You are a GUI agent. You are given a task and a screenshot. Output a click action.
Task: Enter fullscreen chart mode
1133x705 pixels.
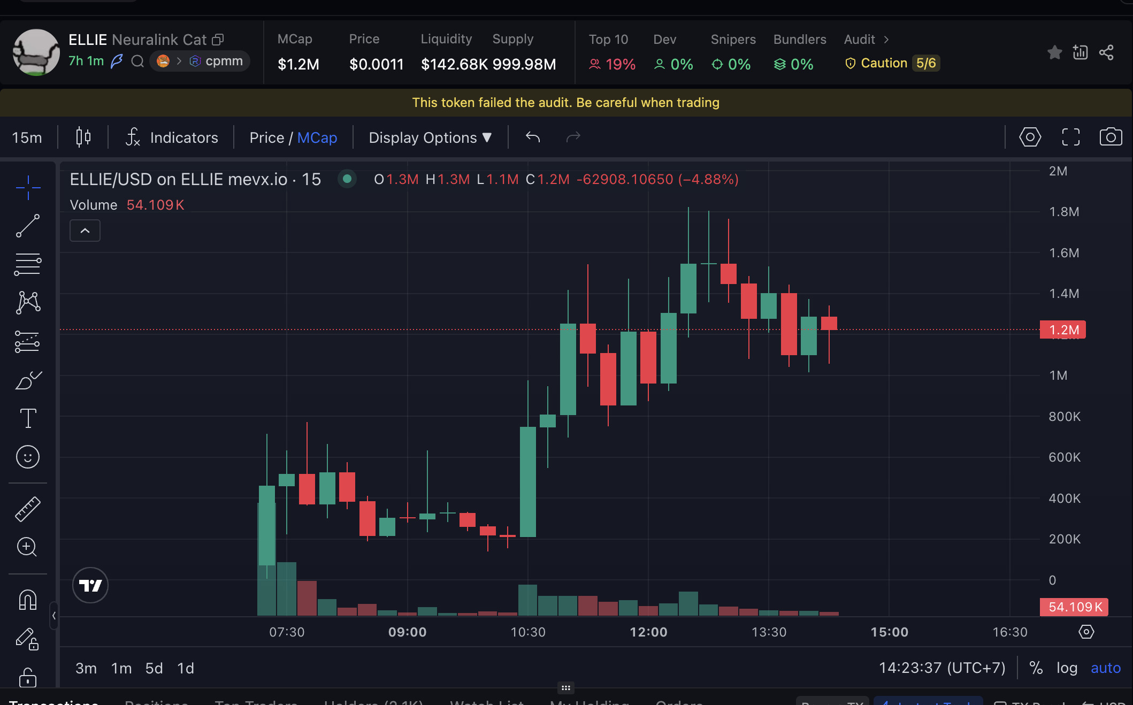click(1070, 137)
